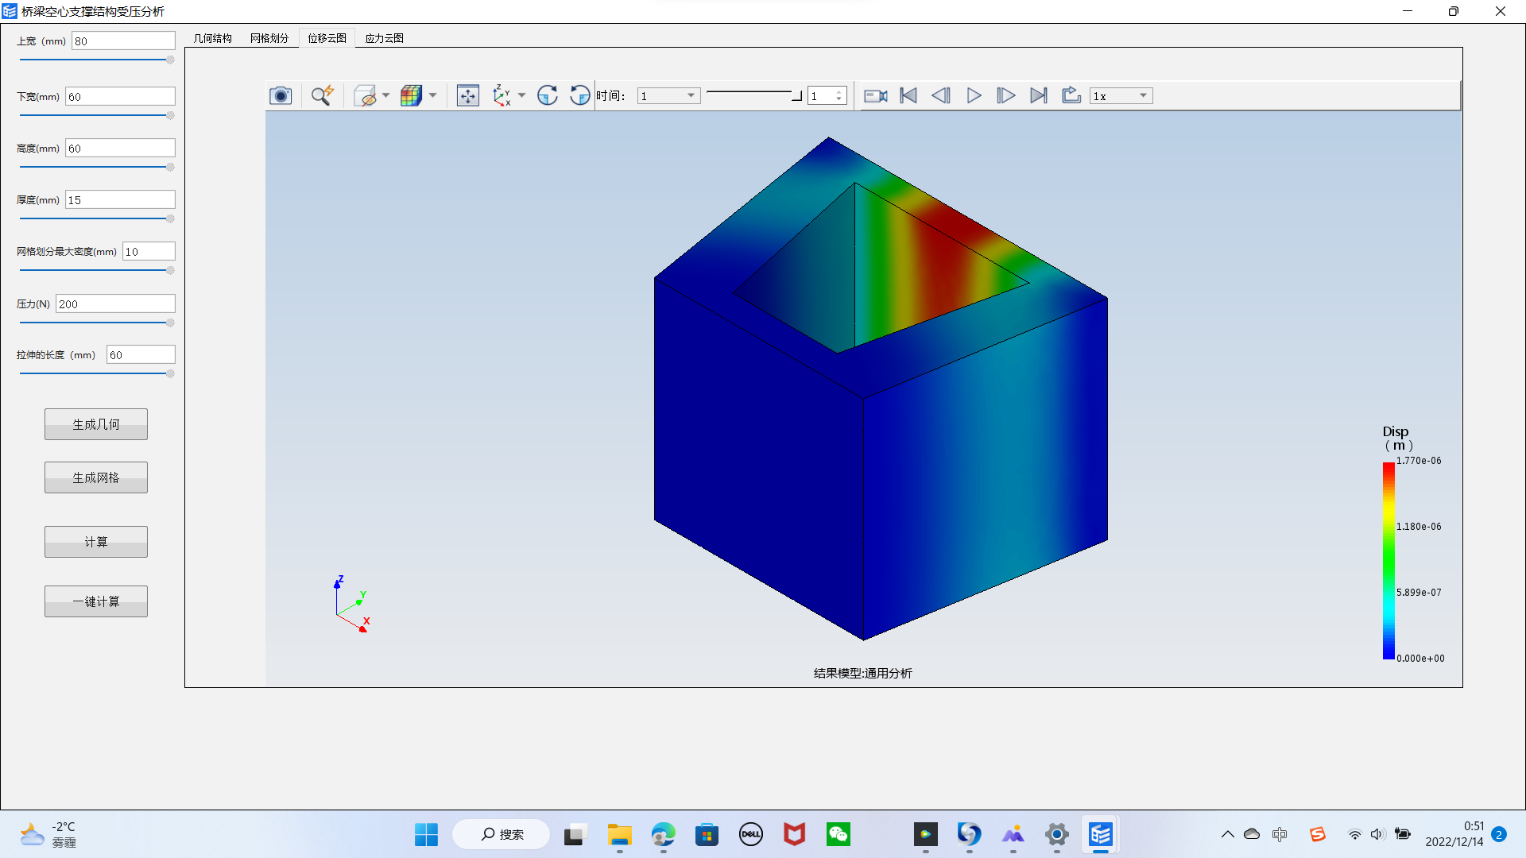Click the Sogou input method tray icon
This screenshot has width=1526, height=858.
click(1317, 834)
